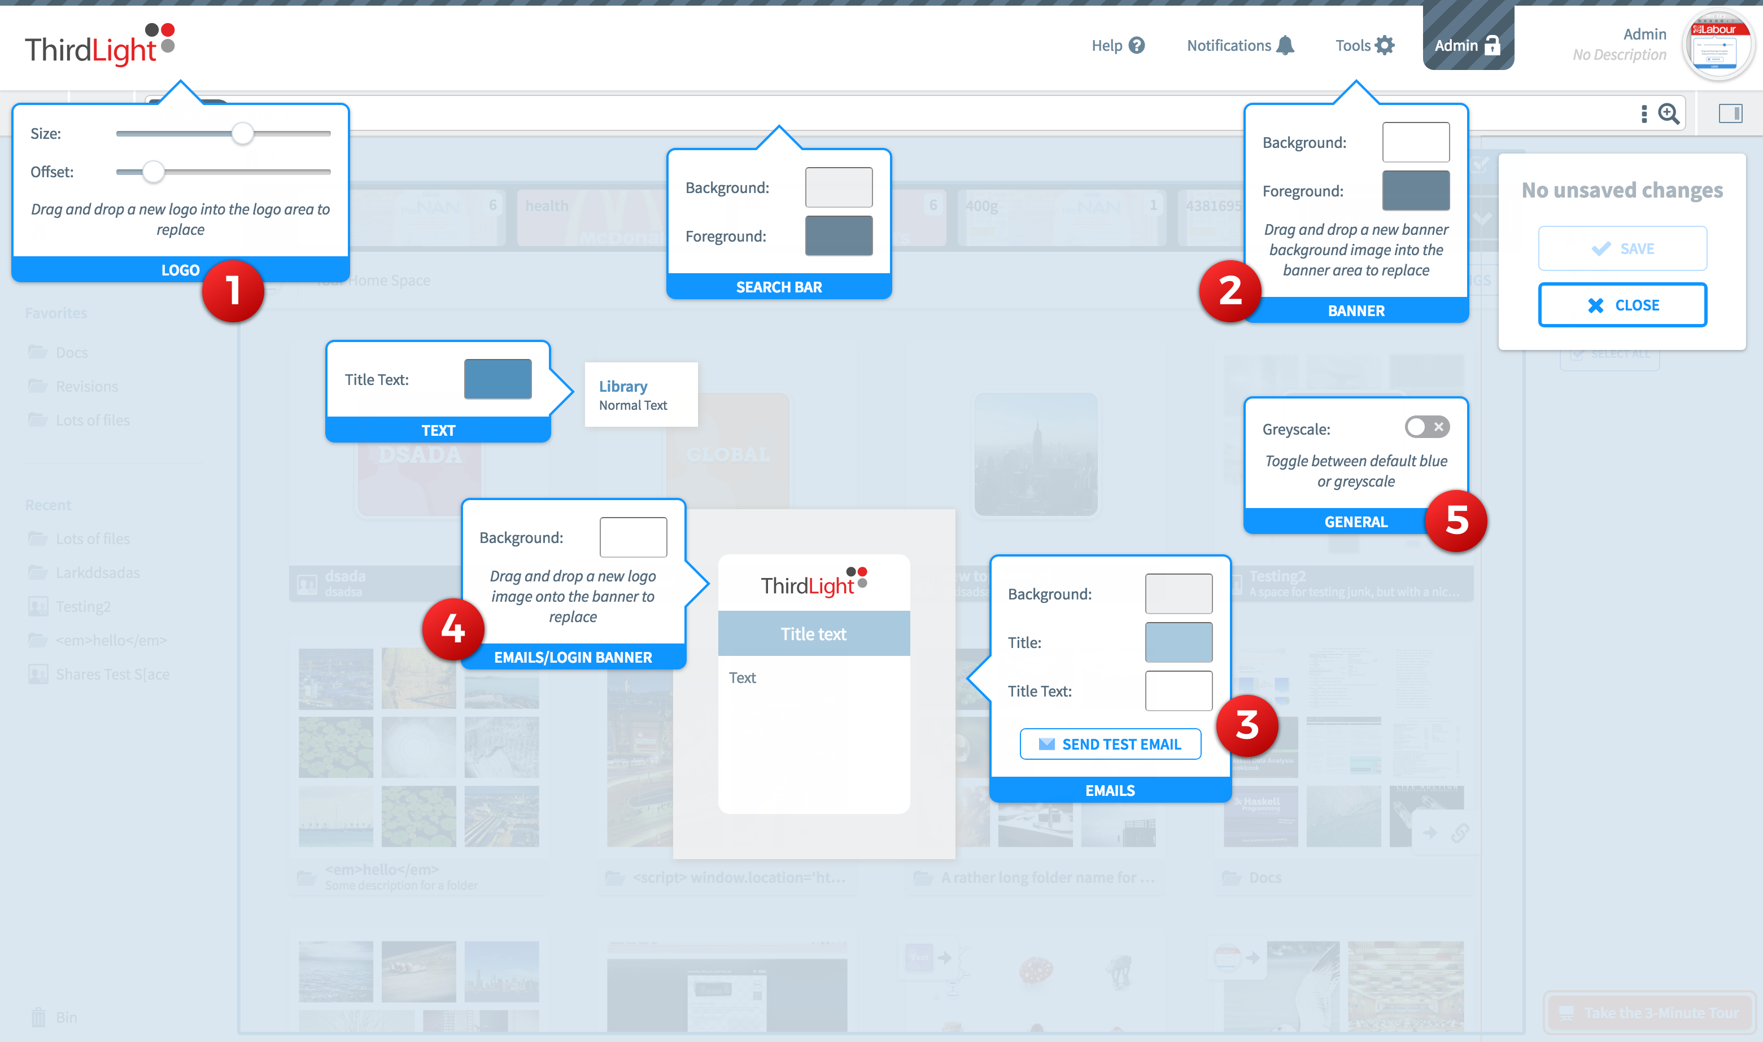Click the Docs folder label
The height and width of the screenshot is (1042, 1763).
[x=1265, y=878]
